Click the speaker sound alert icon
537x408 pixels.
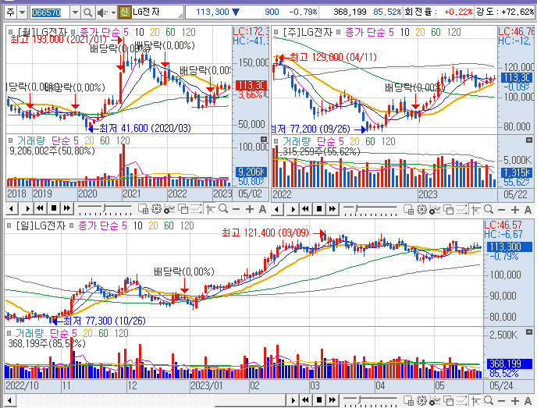tap(101, 13)
